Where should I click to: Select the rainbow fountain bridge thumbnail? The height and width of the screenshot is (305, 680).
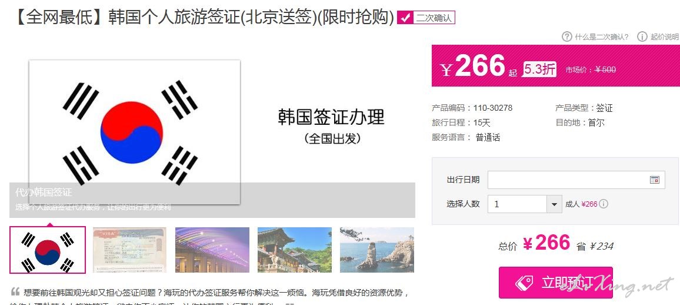(212, 250)
